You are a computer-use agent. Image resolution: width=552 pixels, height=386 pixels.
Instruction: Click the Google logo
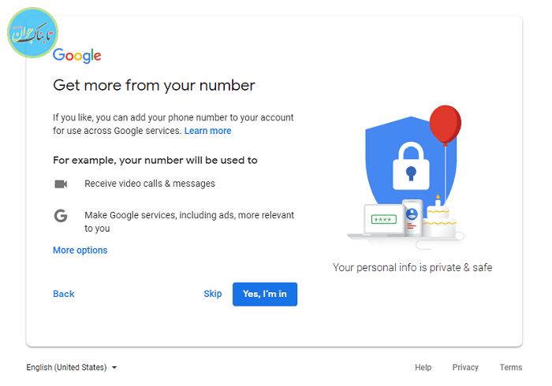(76, 55)
